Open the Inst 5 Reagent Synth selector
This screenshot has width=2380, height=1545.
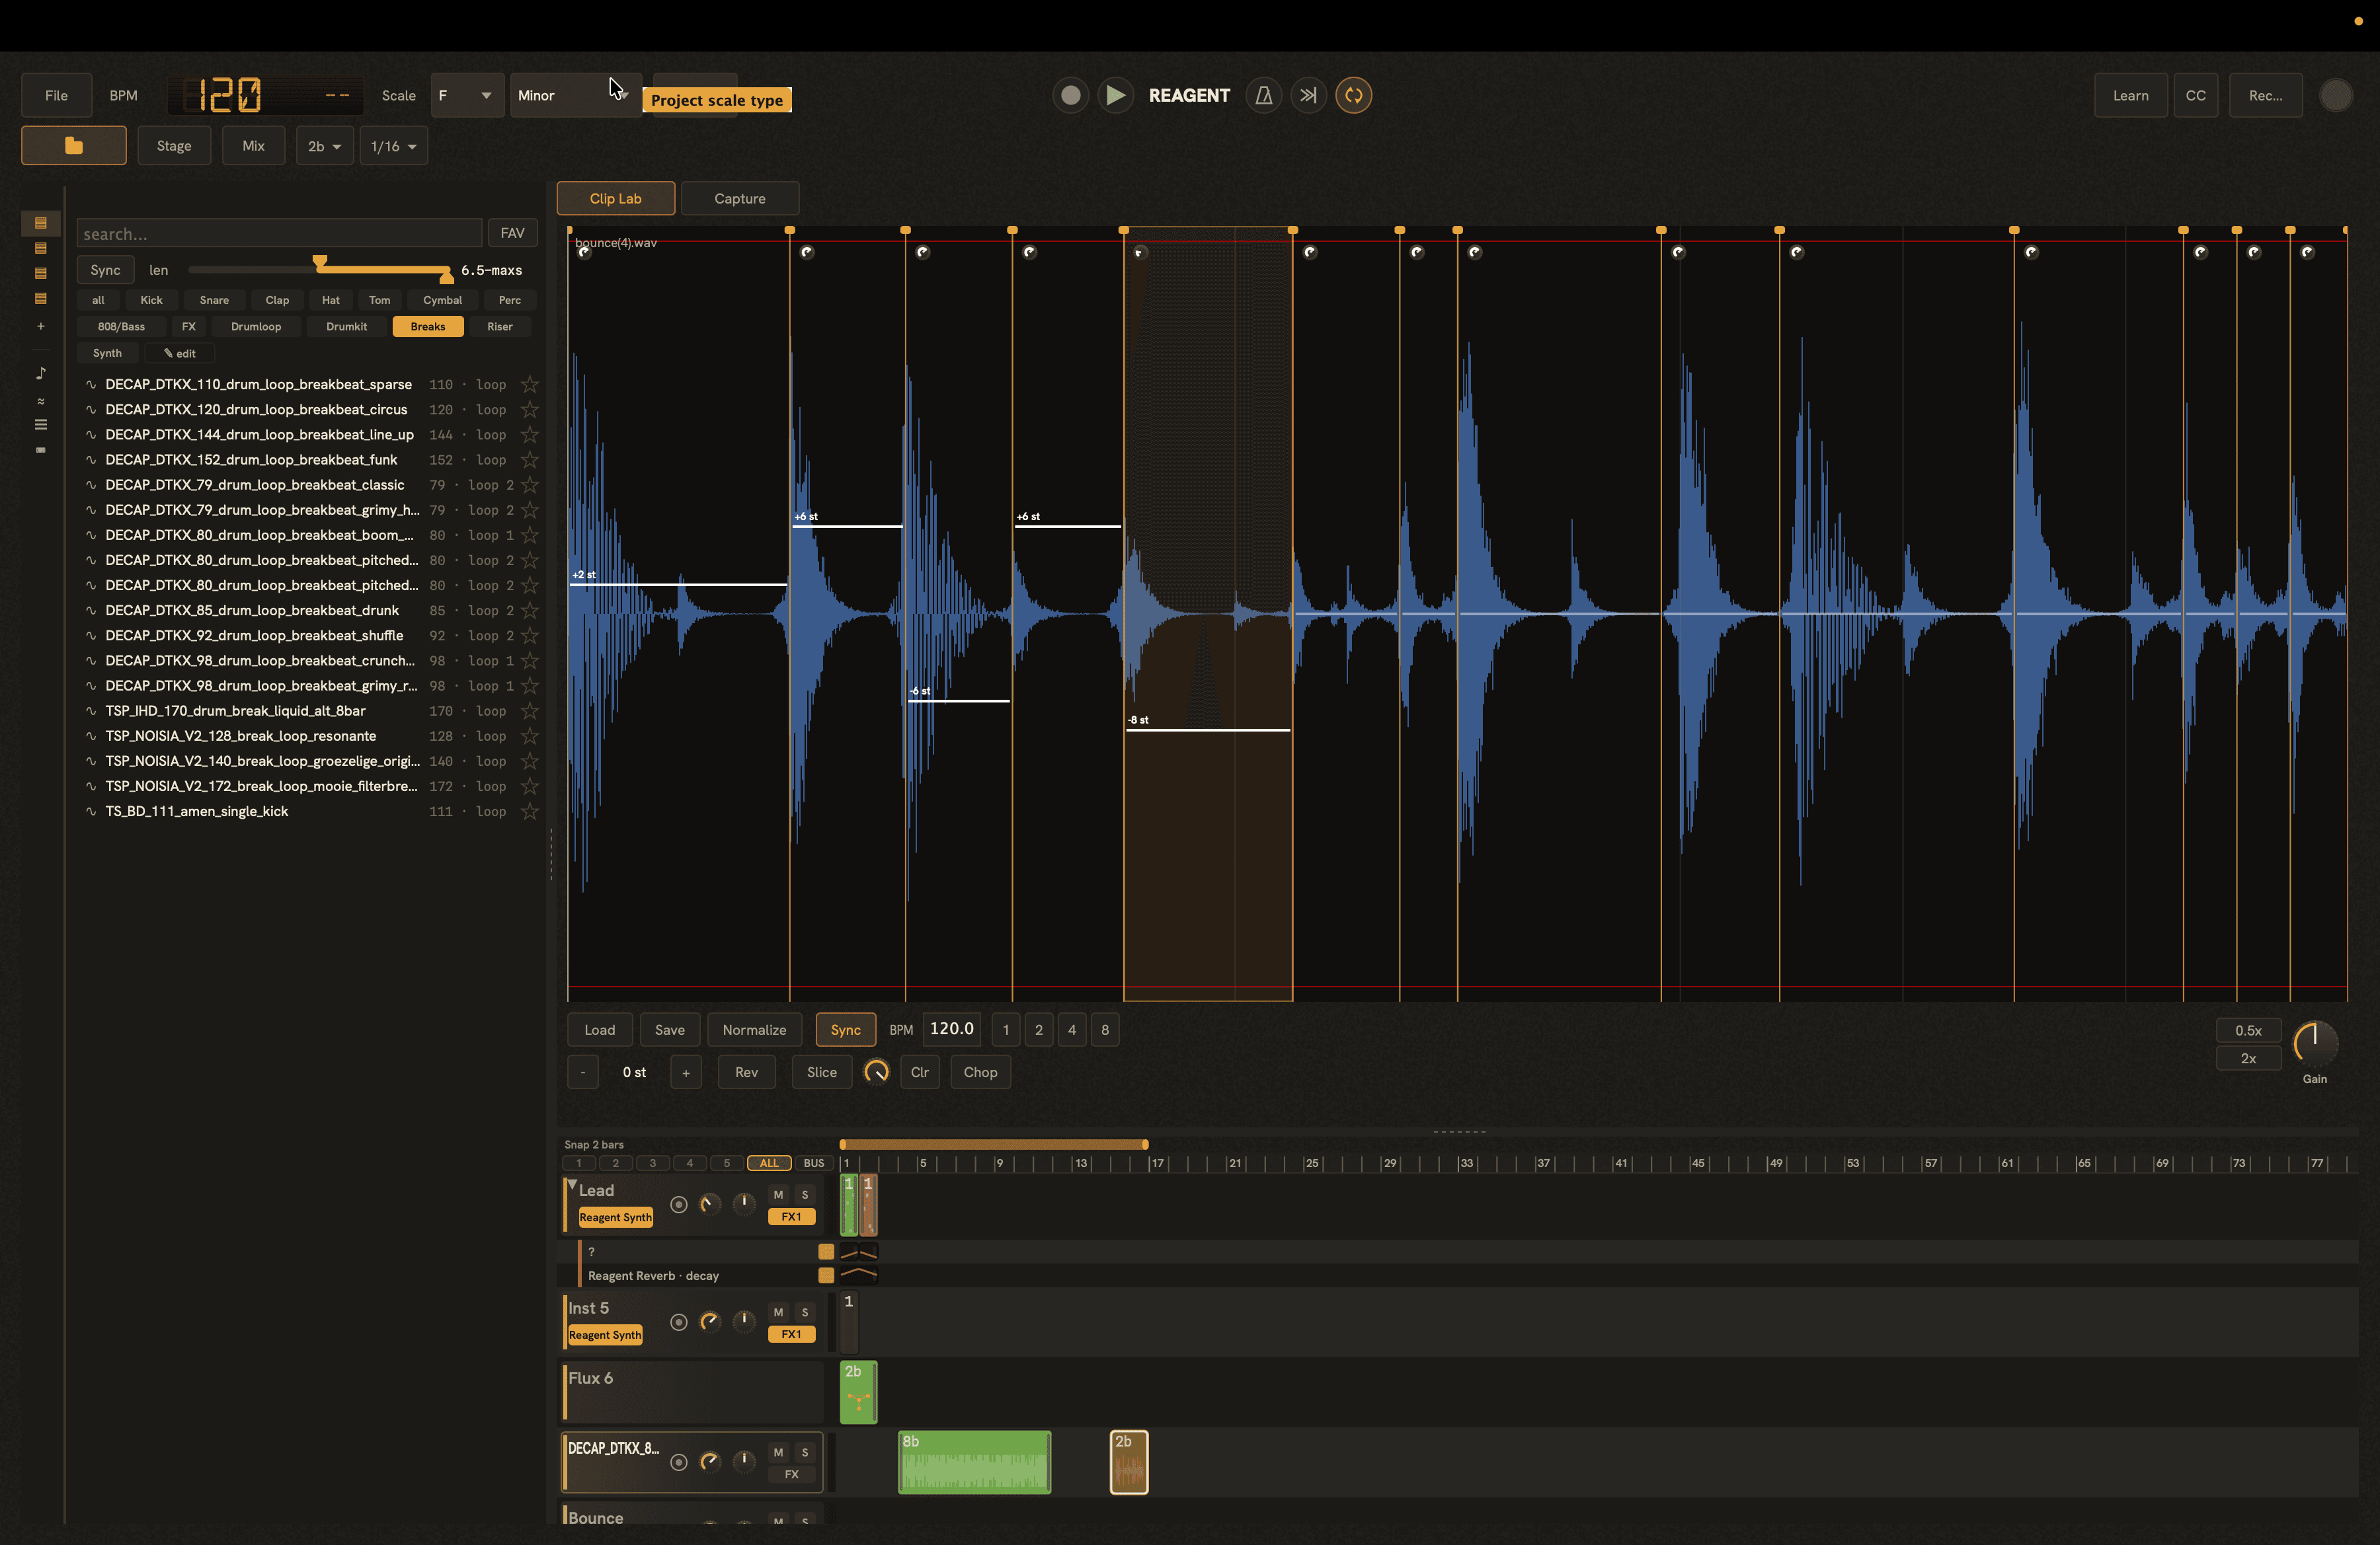click(605, 1334)
